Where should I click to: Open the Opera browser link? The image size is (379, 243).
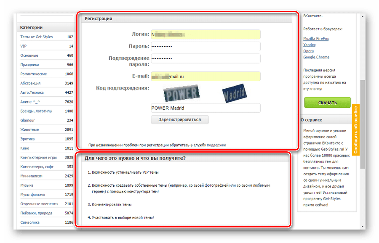[308, 51]
